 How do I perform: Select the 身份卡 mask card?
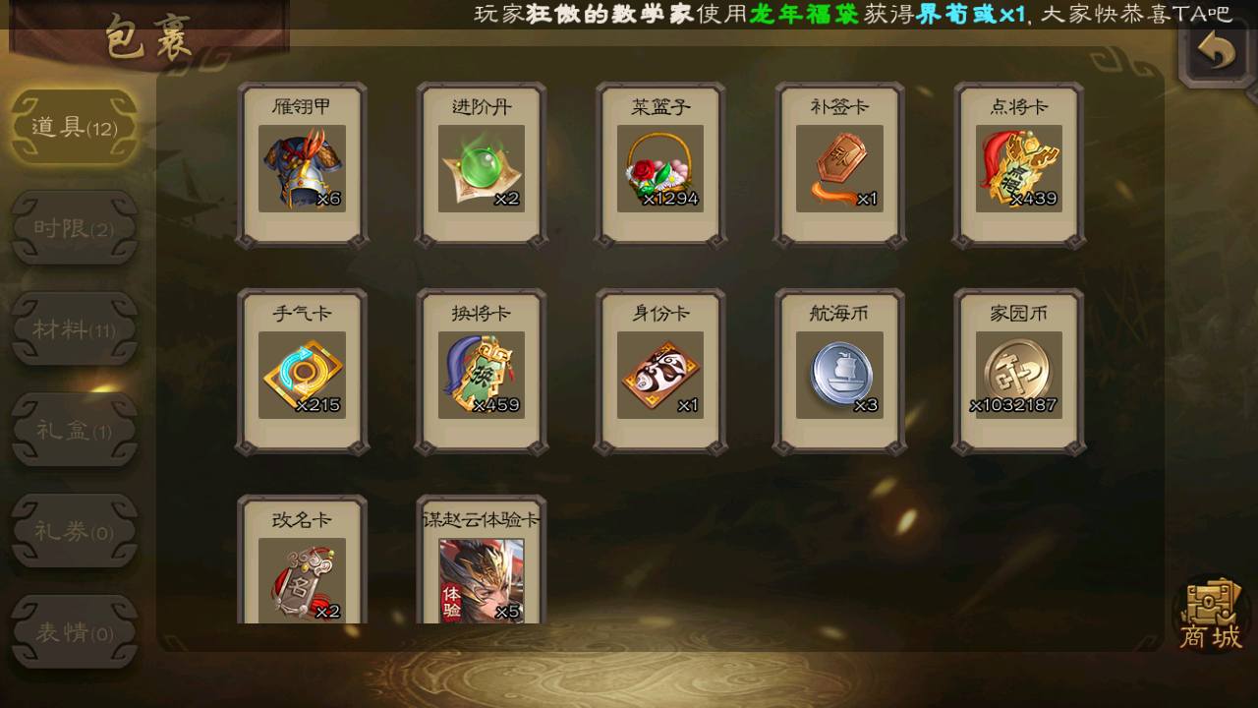coord(660,375)
